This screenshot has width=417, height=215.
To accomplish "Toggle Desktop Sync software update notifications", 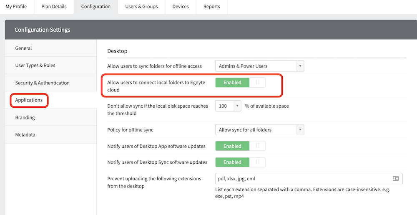I will (240, 162).
